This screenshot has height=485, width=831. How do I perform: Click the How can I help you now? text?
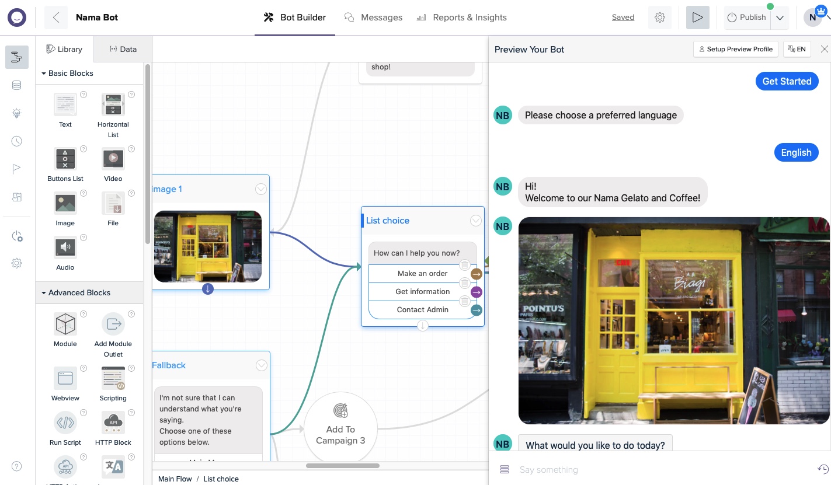coord(416,253)
